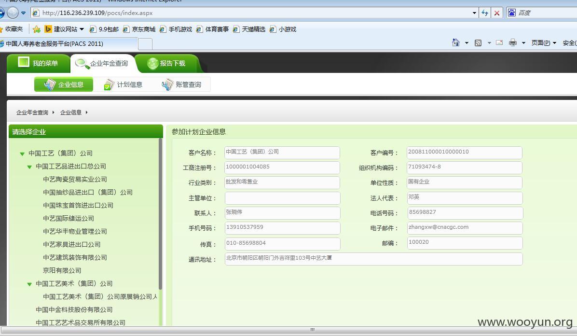Click the read mail icon in command bar
The image size is (577, 336).
pyautogui.click(x=499, y=43)
